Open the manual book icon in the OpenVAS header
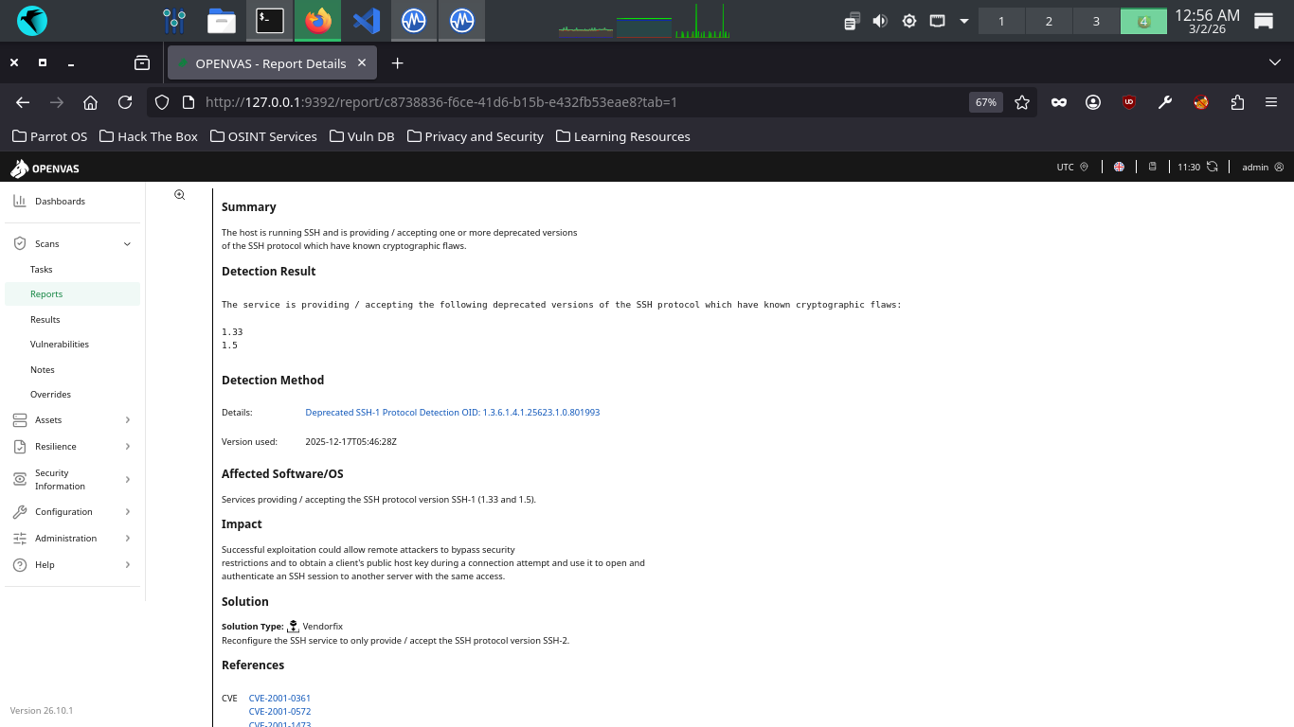Screen dimensions: 1294x727 tap(1152, 167)
